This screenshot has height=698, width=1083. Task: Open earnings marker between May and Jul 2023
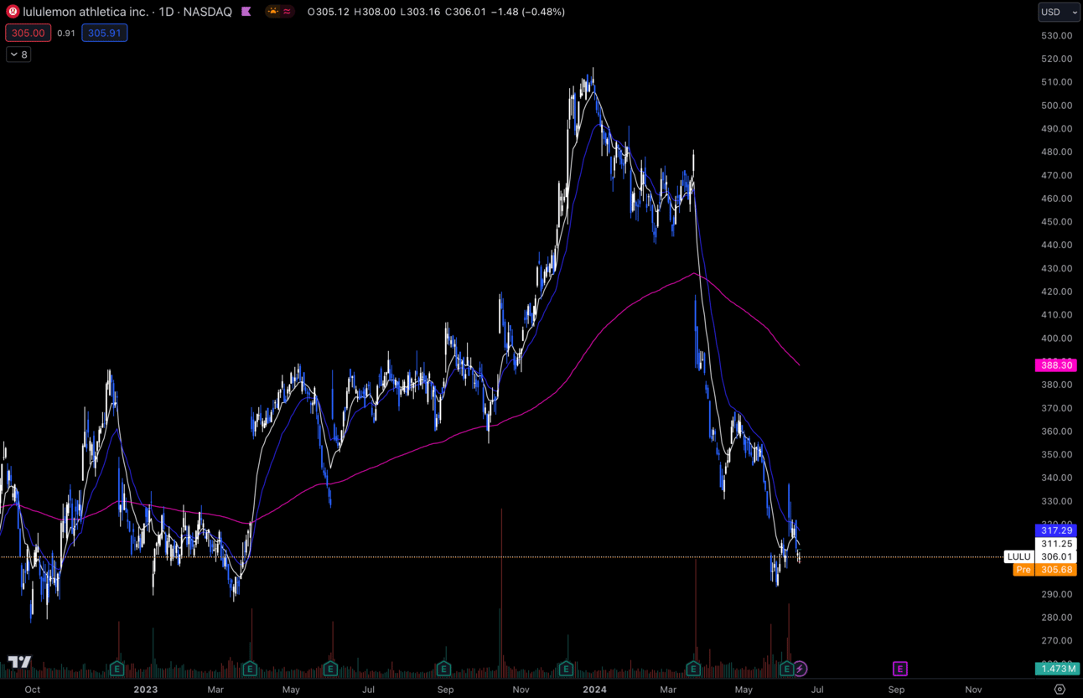tap(330, 669)
